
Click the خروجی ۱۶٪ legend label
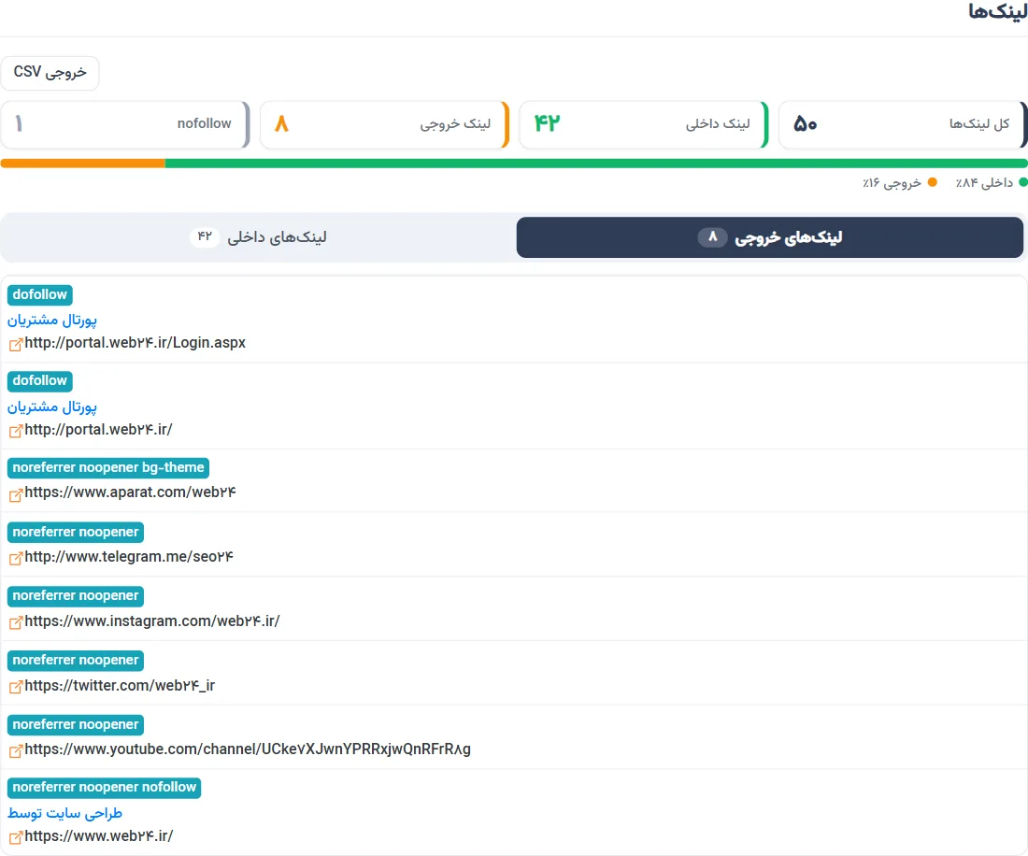[892, 183]
